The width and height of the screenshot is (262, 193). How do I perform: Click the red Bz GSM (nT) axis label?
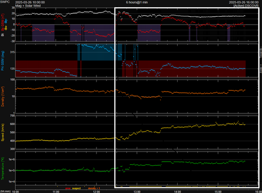tap(3, 22)
